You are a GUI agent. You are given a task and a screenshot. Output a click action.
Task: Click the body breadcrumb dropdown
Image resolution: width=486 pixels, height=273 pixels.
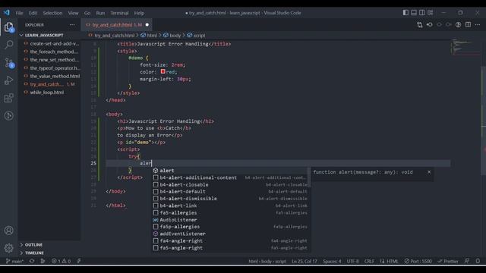click(172, 36)
